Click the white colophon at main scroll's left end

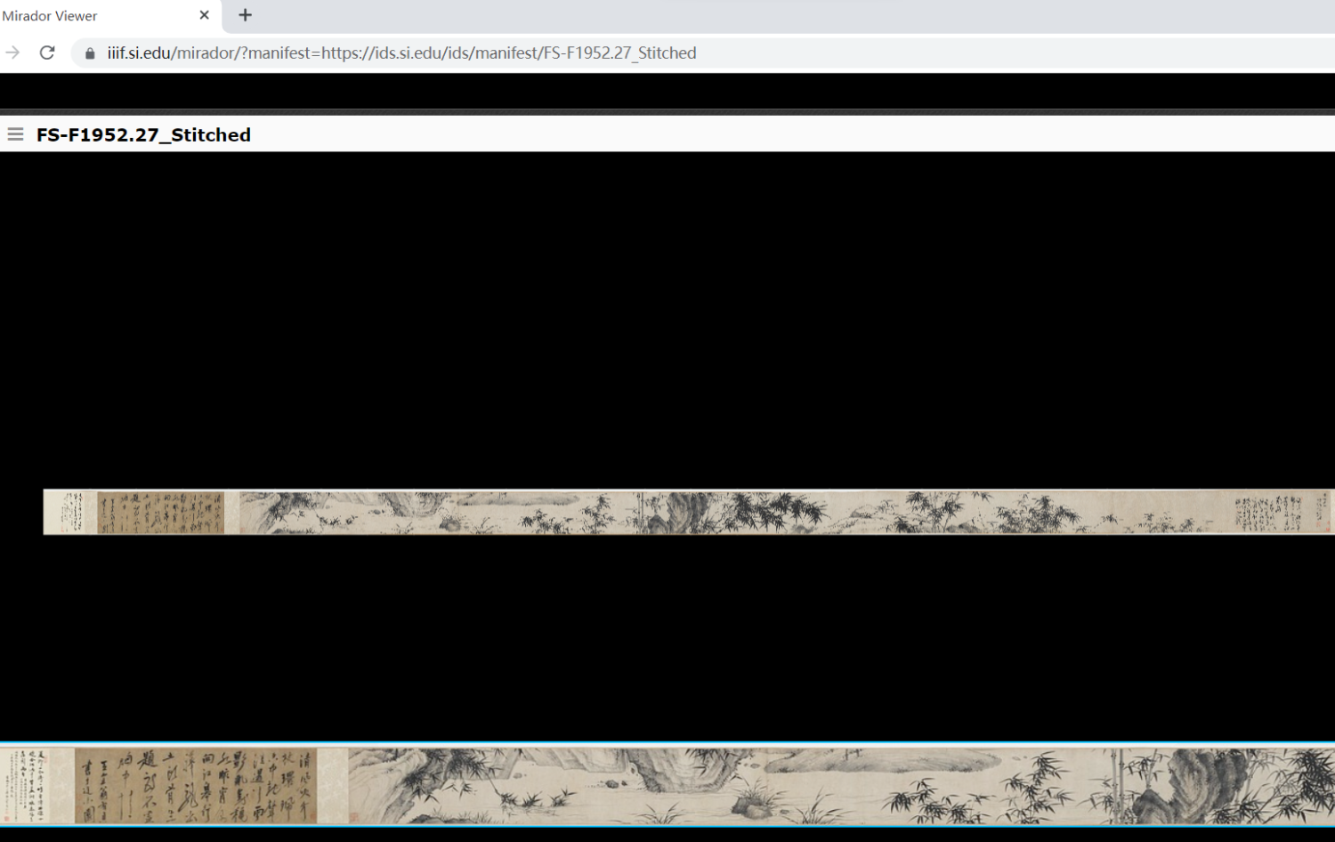click(x=69, y=513)
